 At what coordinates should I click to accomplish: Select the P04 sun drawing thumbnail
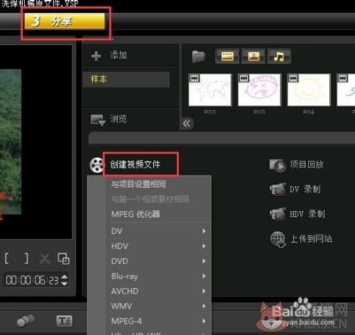pos(309,90)
